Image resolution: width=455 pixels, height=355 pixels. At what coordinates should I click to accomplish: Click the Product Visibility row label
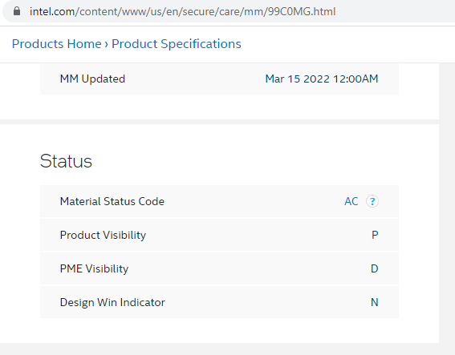(103, 235)
